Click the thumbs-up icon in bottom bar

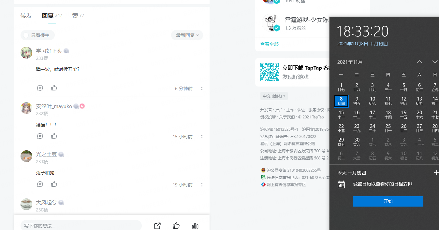176,226
